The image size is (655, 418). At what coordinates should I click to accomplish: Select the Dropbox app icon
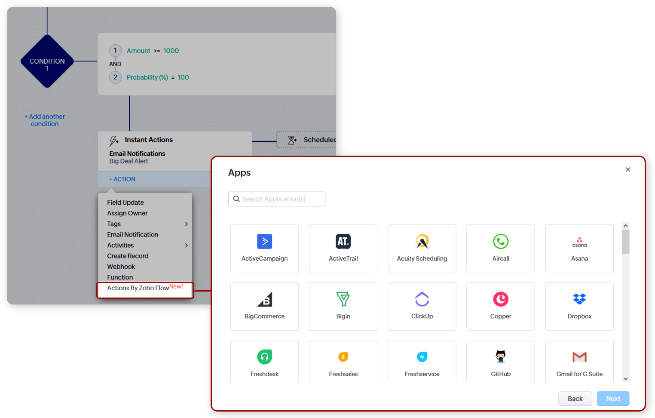[x=579, y=299]
